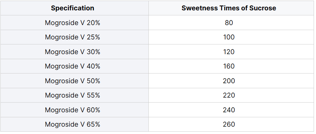
Task: Click the Mogroside V 60% cell
Action: coord(73,110)
